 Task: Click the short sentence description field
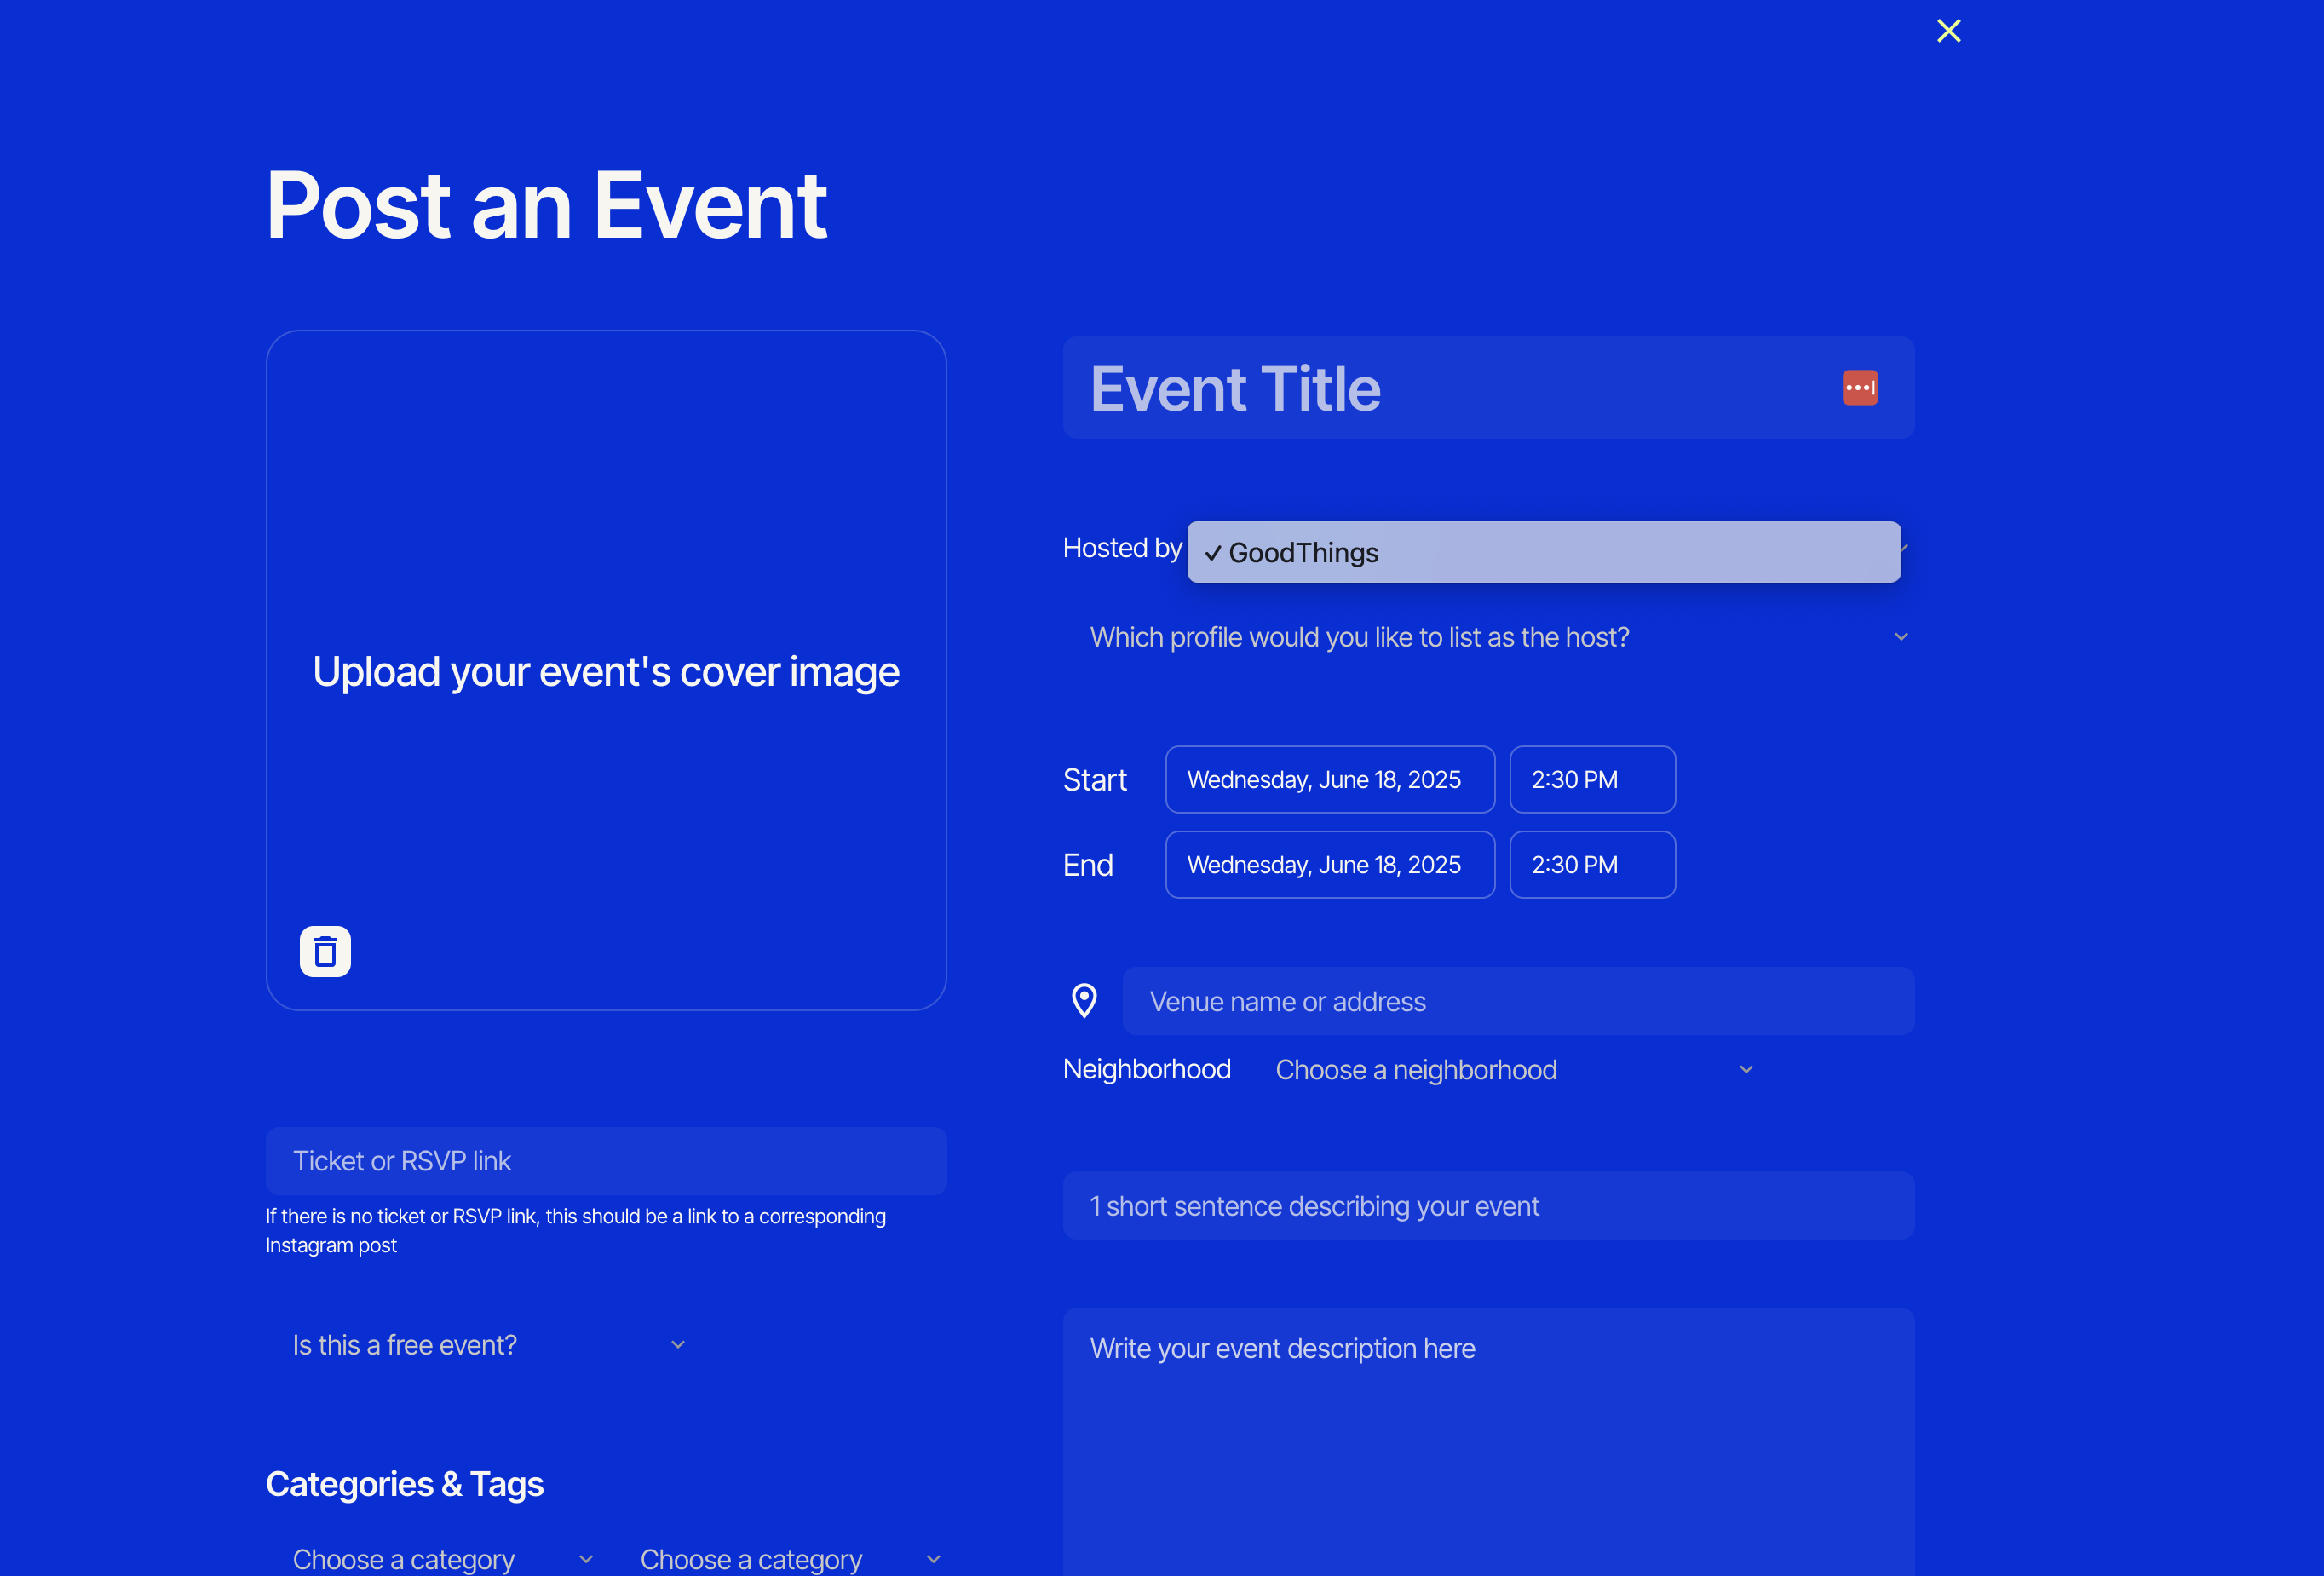(x=1487, y=1206)
